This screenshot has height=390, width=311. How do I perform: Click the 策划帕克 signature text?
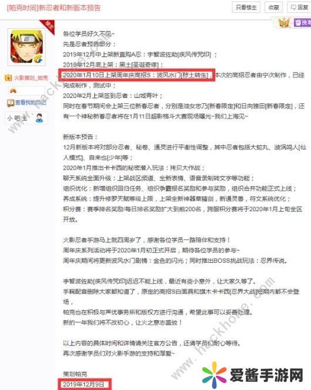pyautogui.click(x=75, y=374)
